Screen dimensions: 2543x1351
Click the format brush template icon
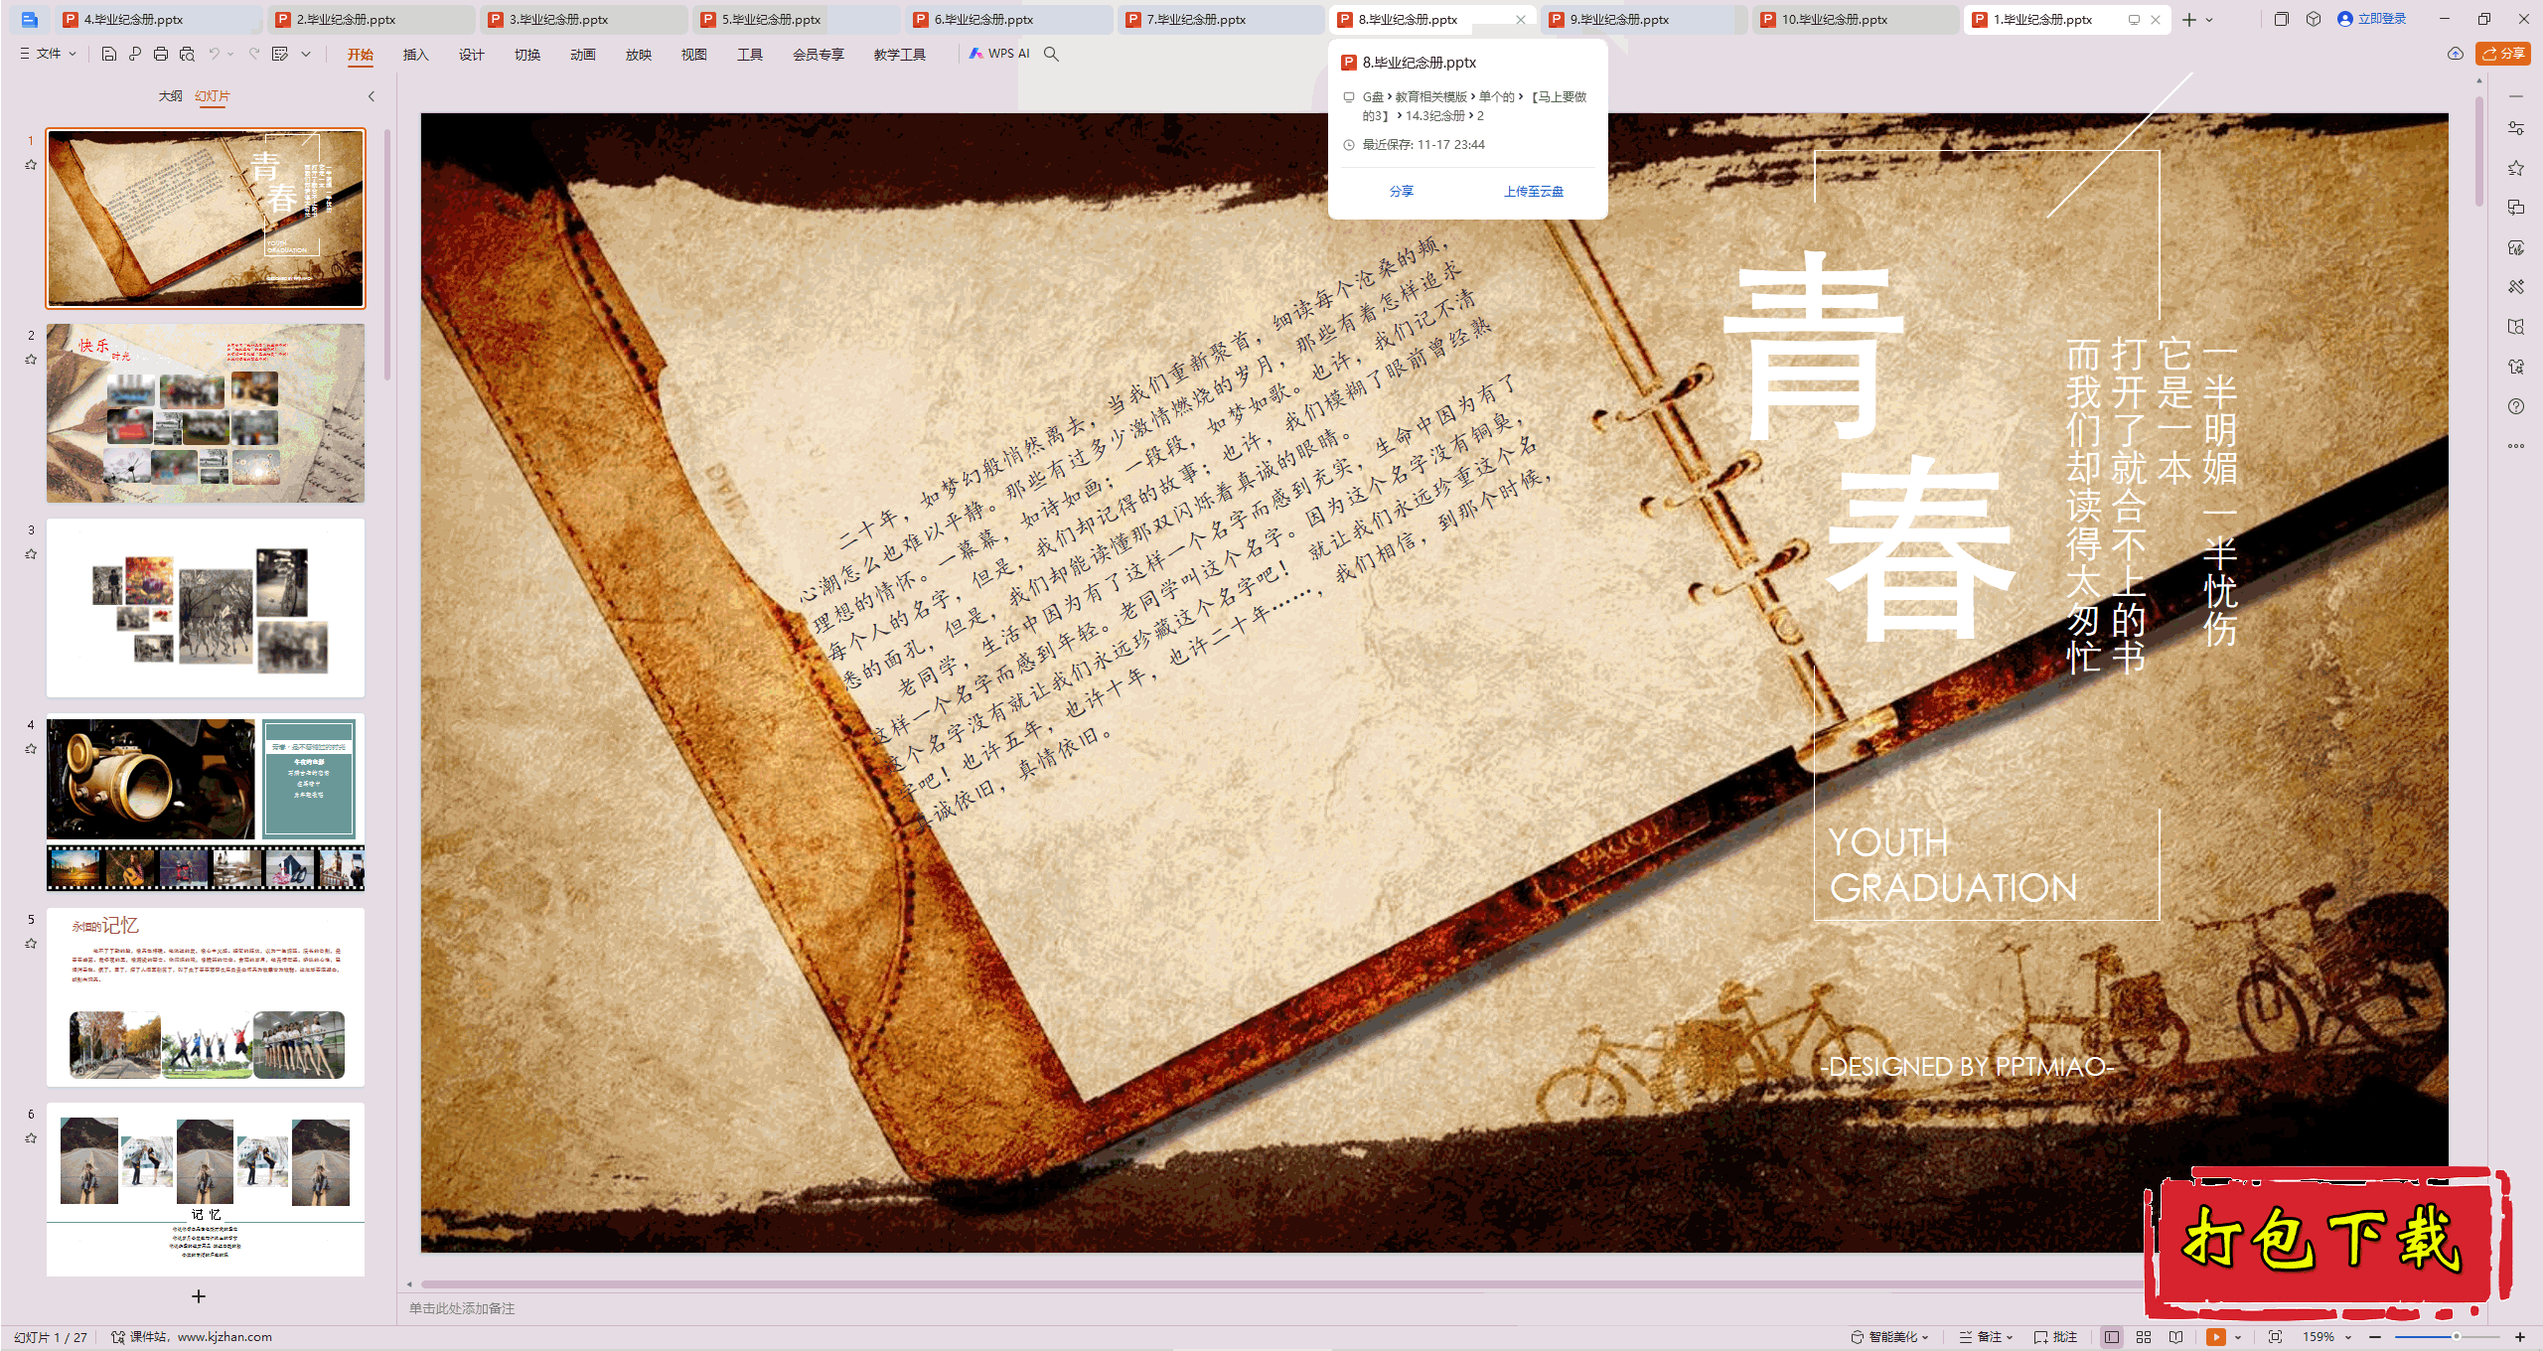coord(280,54)
